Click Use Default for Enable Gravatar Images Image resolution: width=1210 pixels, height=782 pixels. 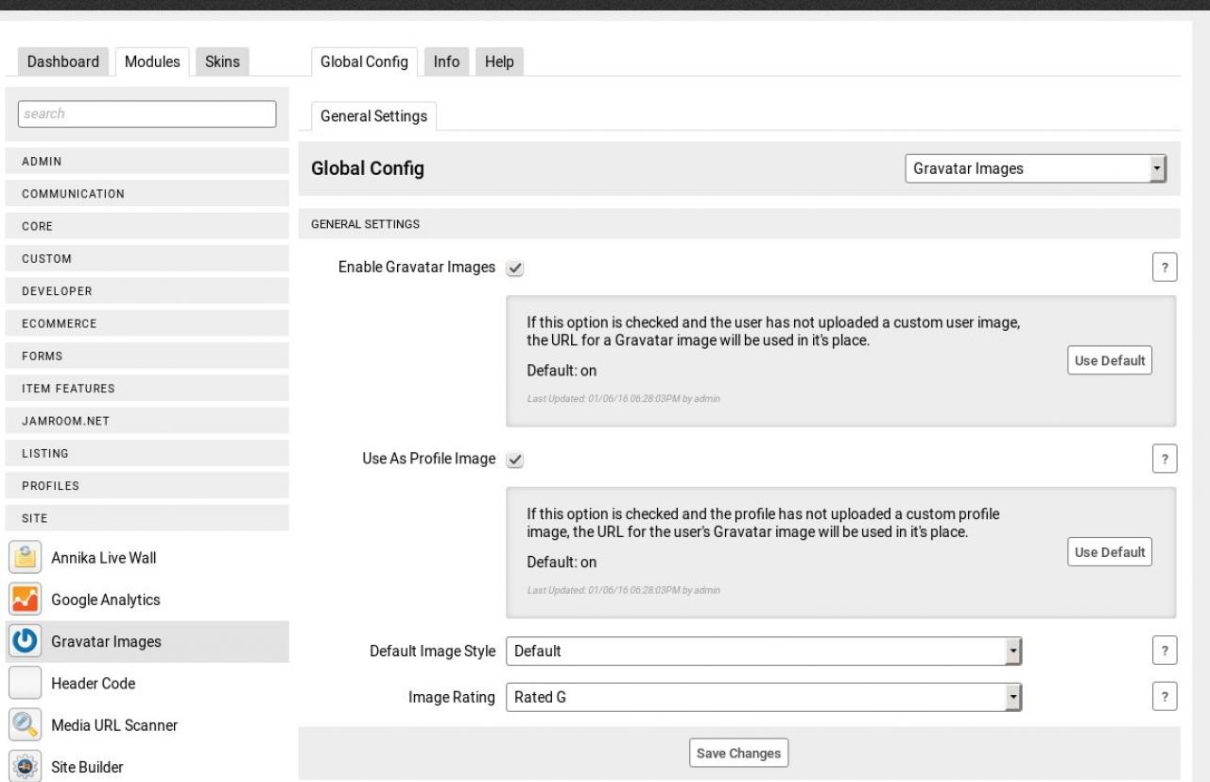(x=1110, y=360)
